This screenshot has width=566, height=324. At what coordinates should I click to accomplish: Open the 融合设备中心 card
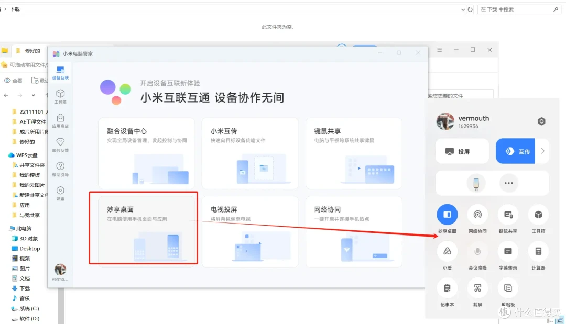coord(147,153)
